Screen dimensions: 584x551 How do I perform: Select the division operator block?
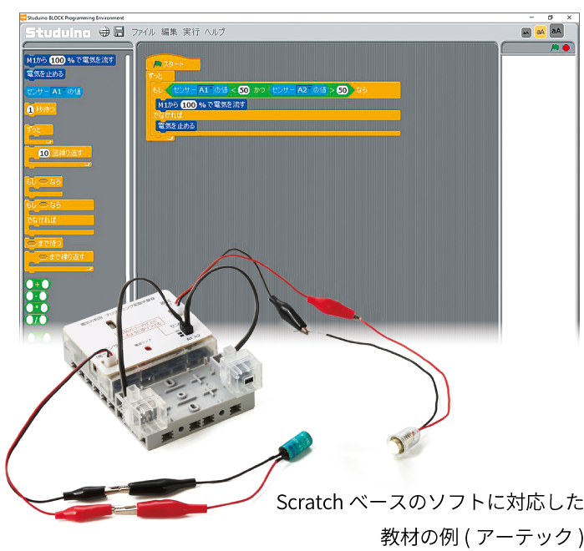(x=37, y=320)
